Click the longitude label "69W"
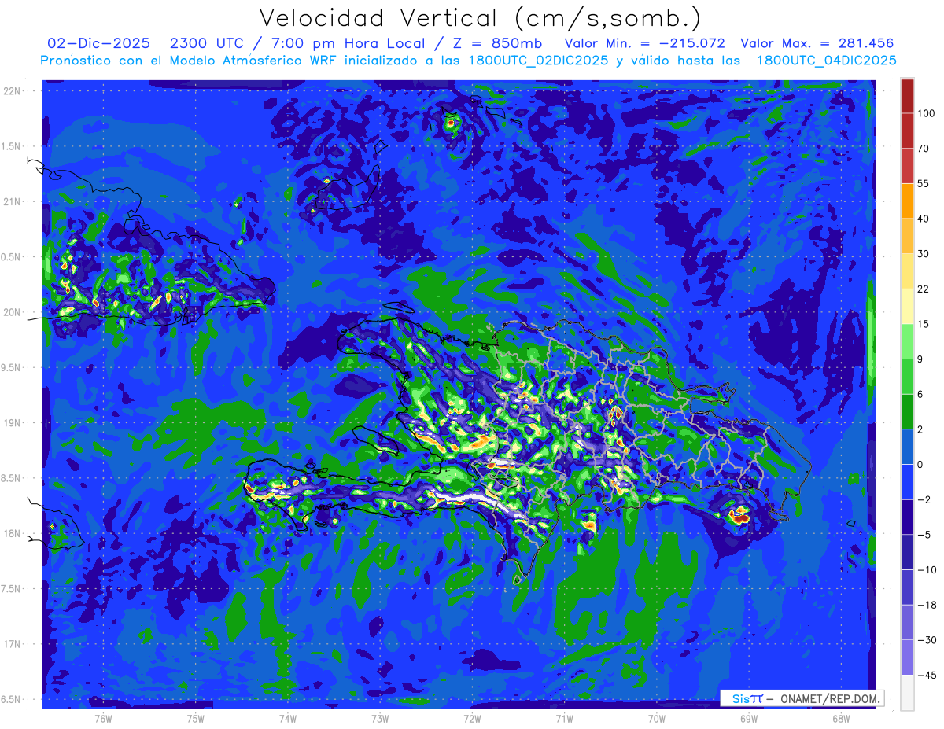944x729 pixels. [749, 718]
